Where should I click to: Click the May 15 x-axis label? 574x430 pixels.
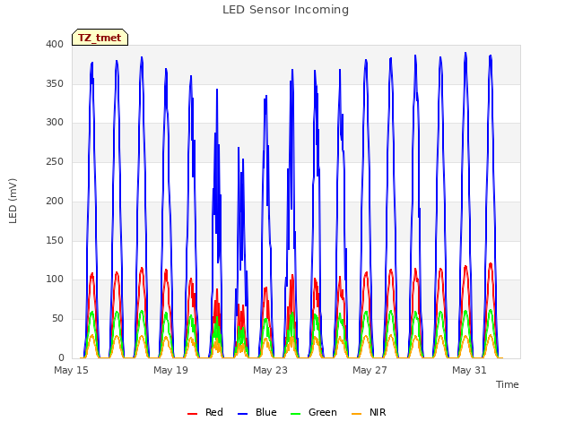pos(72,370)
